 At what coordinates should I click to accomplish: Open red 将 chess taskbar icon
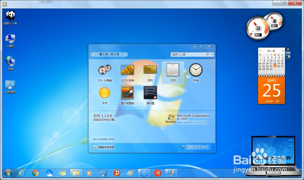157,173
